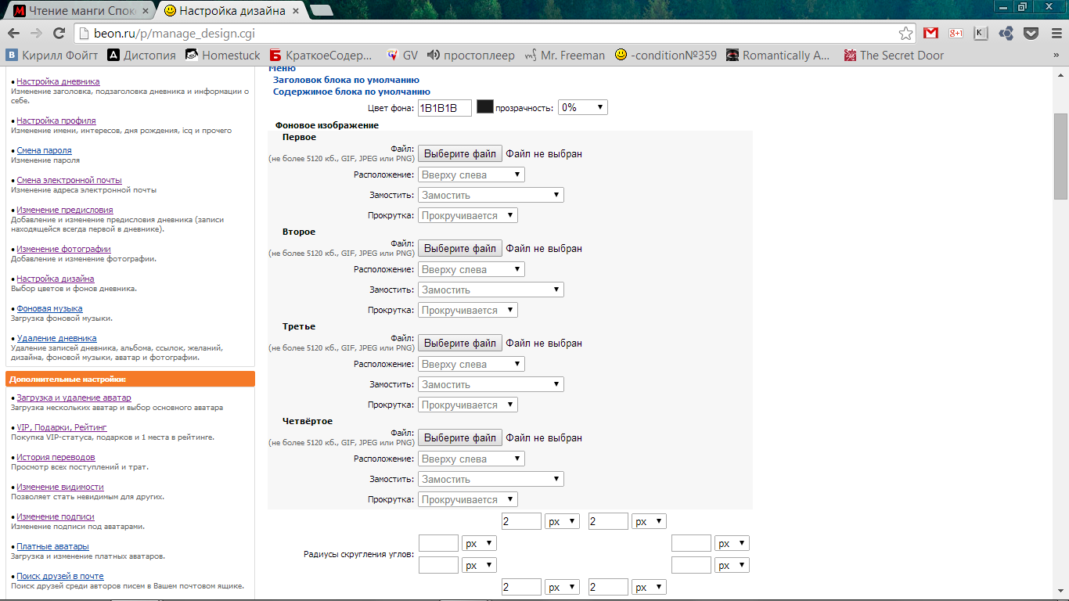This screenshot has height=601, width=1069.
Task: Open the Загрузка и удаление аватар link
Action: tap(74, 398)
